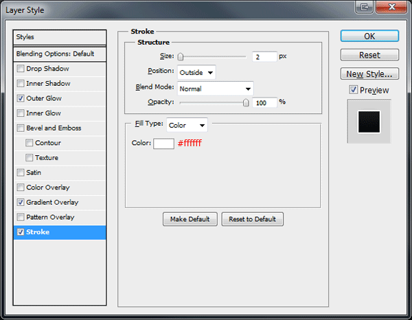Enable the Inner Glow checkbox

(x=21, y=113)
